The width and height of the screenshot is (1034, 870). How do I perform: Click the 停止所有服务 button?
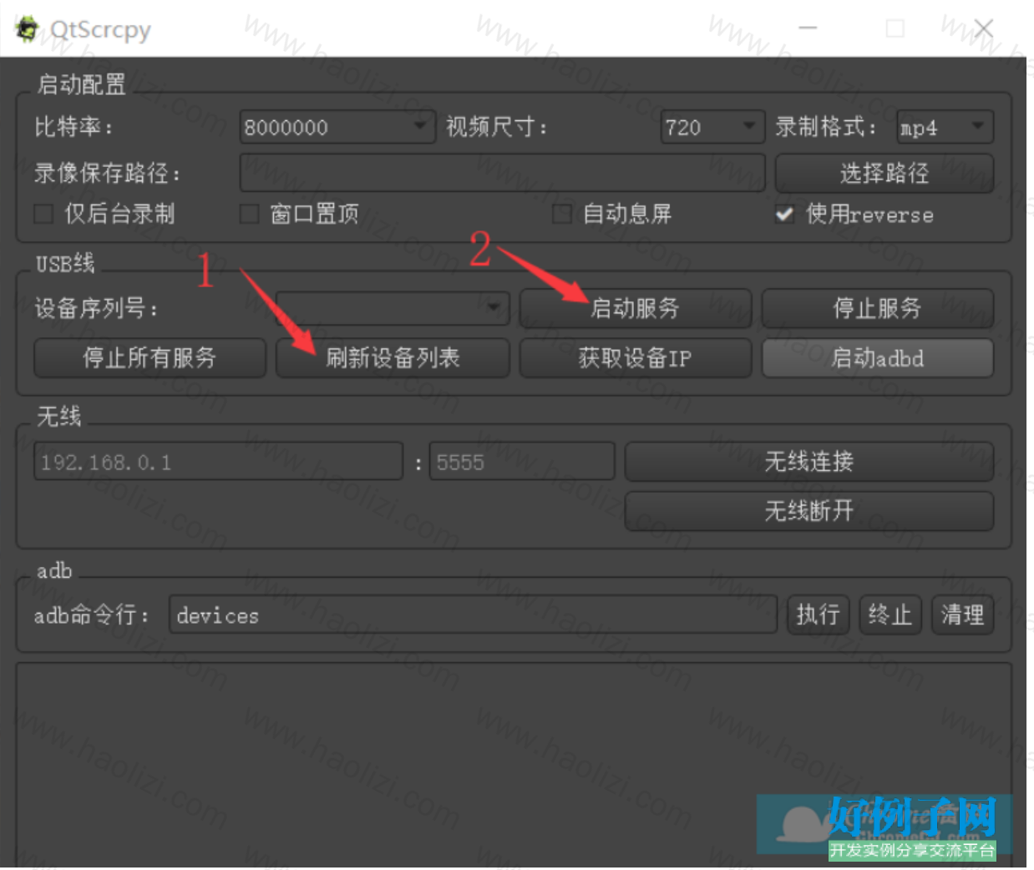click(x=150, y=357)
